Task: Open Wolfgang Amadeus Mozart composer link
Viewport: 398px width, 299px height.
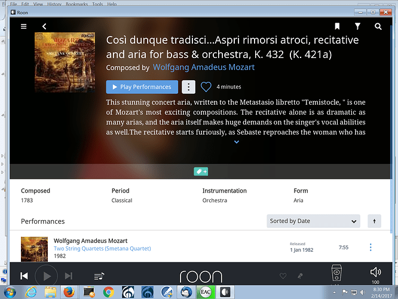Action: tap(204, 67)
